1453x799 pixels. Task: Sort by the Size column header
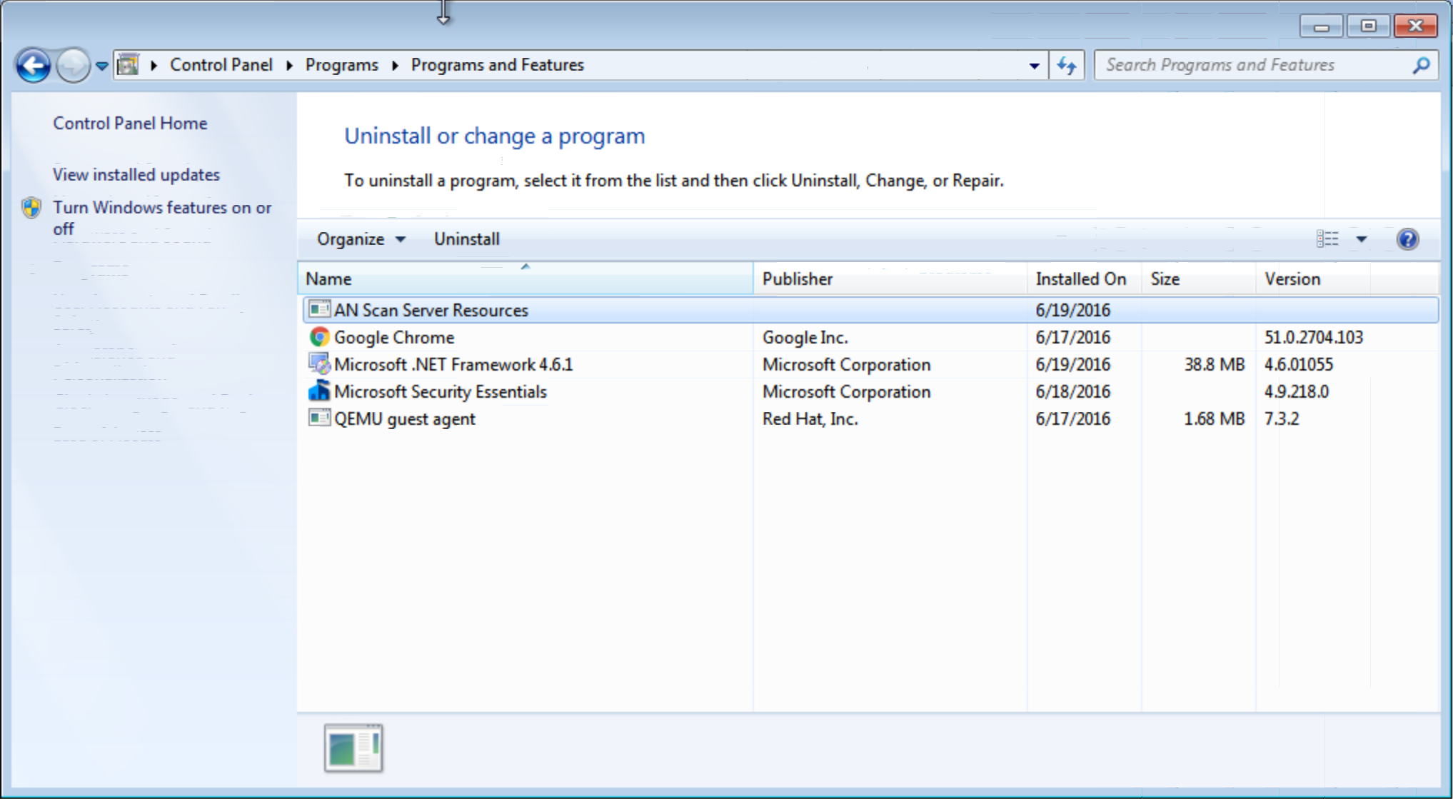click(1199, 278)
